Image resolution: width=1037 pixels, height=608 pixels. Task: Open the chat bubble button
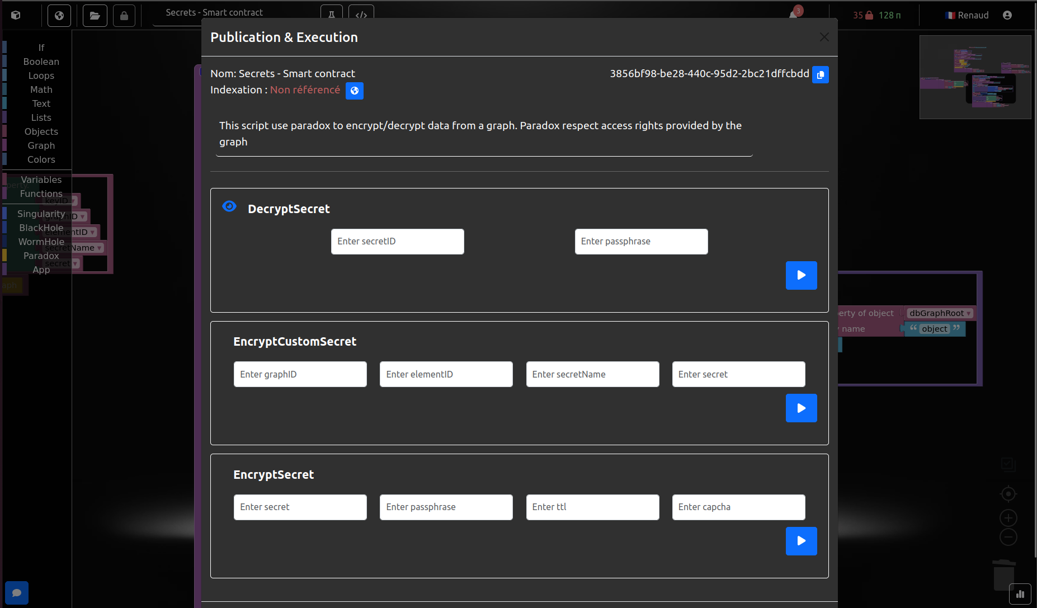point(17,593)
